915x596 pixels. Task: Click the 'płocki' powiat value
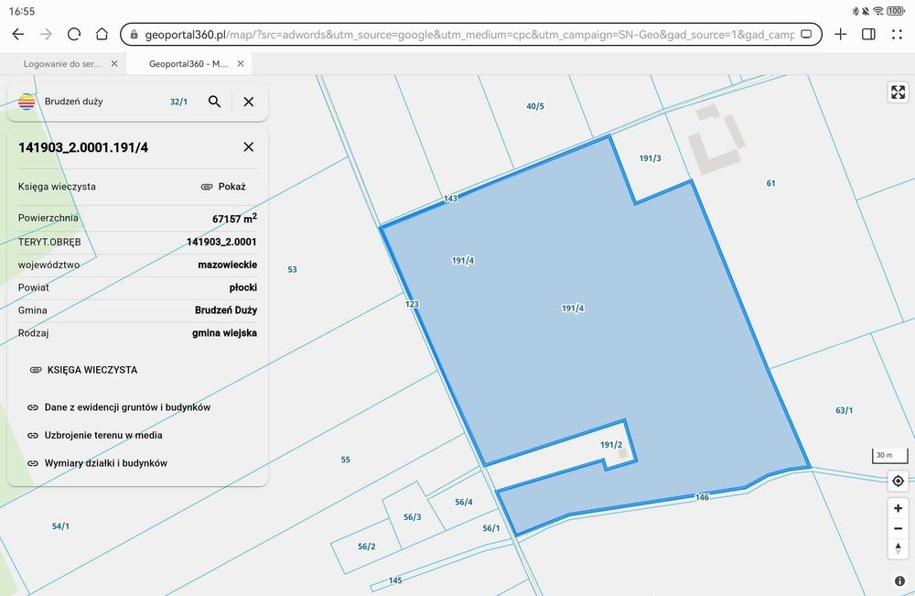(243, 287)
